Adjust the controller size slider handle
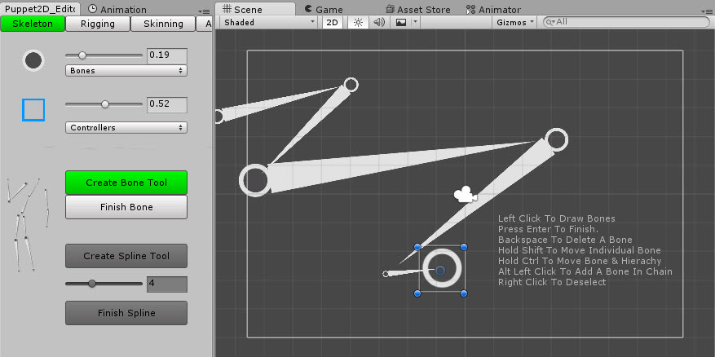Screen dimensions: 715x357 (105, 104)
